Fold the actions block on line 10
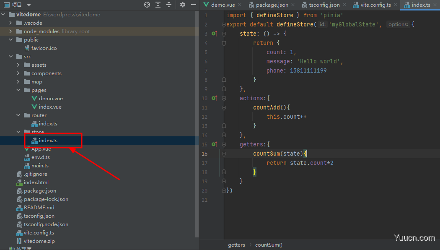 pos(224,98)
